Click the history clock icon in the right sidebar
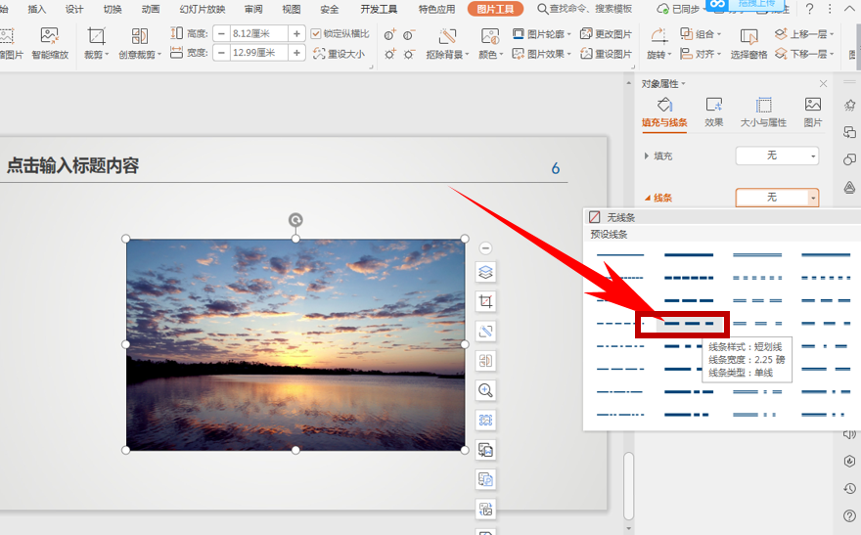The image size is (861, 535). click(x=849, y=488)
